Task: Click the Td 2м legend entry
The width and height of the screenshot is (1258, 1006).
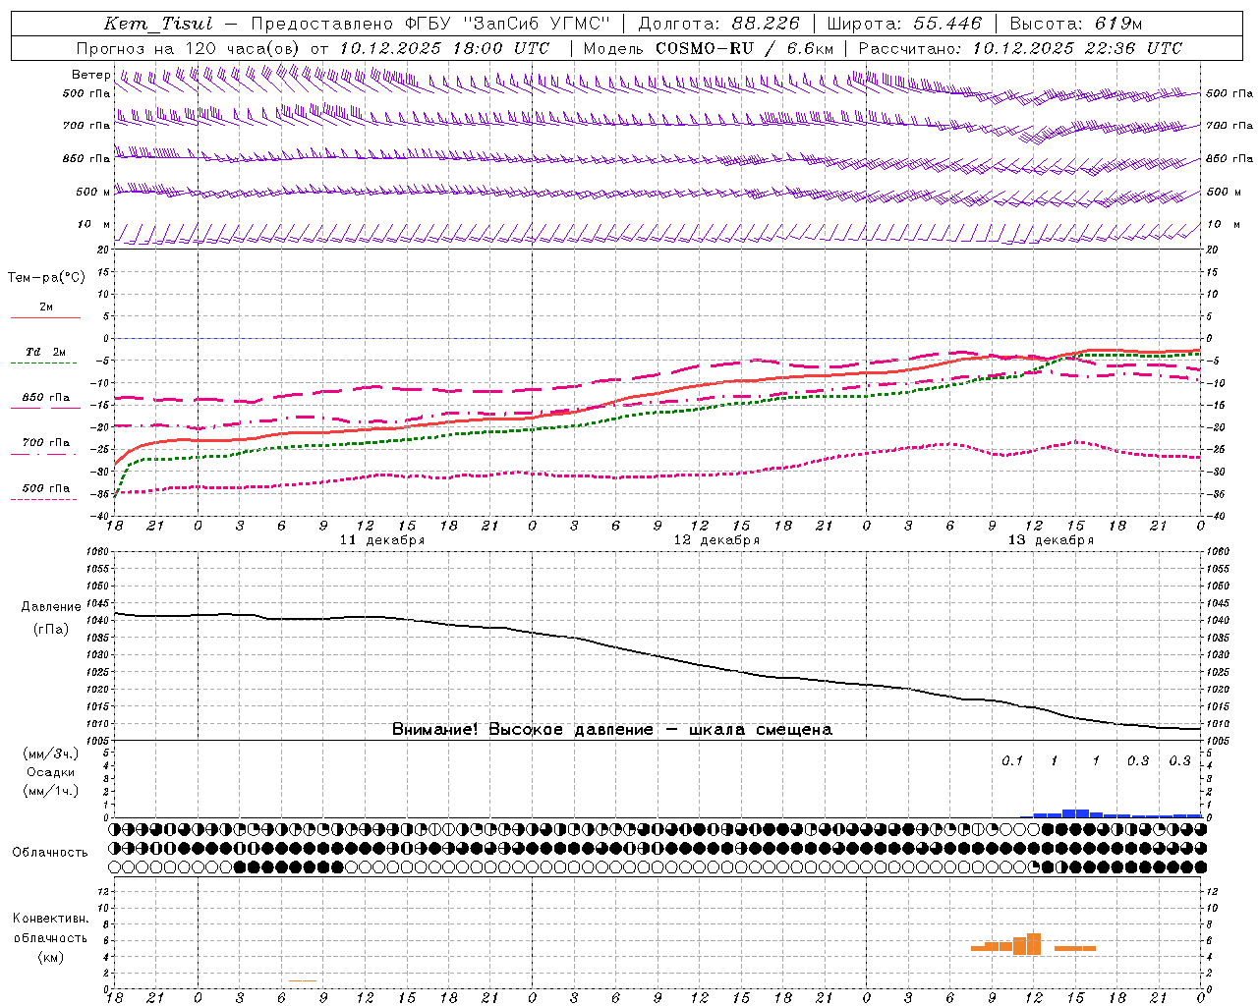Action: [x=46, y=352]
